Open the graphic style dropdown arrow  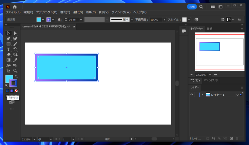189,20
